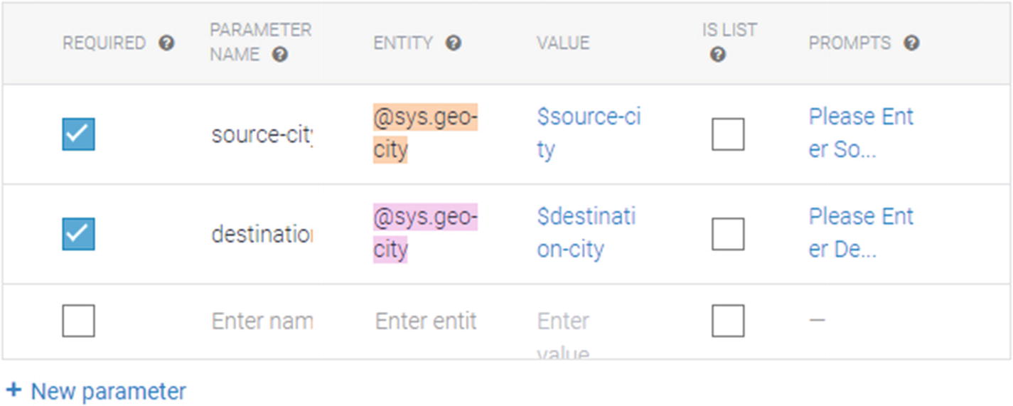Image resolution: width=1013 pixels, height=406 pixels.
Task: Click the IS LIST help icon
Action: [x=718, y=55]
